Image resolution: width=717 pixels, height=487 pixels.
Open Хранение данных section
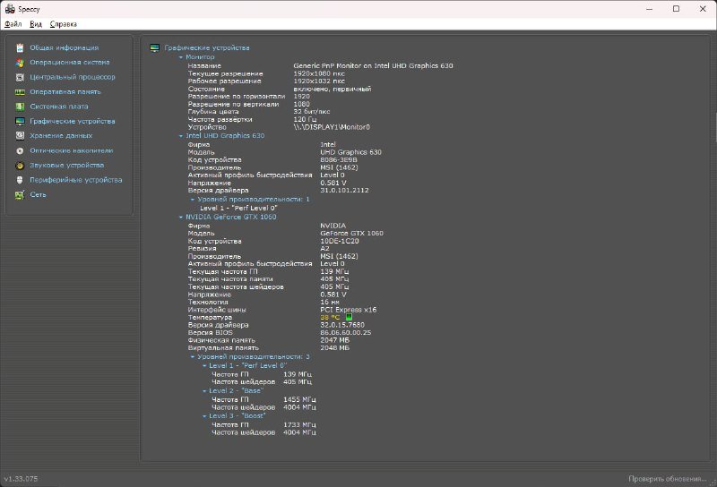click(61, 136)
